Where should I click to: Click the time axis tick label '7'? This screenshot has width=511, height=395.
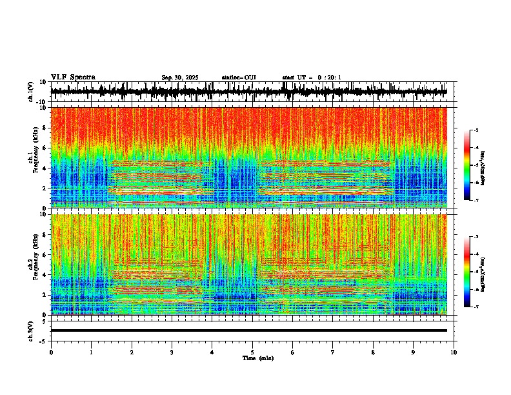pos(333,352)
